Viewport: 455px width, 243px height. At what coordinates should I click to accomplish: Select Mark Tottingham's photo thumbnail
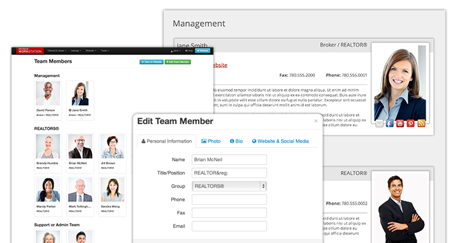(x=80, y=190)
